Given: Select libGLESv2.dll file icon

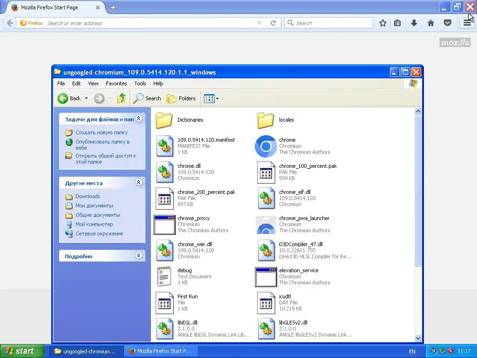Looking at the screenshot, I should pyautogui.click(x=266, y=329).
